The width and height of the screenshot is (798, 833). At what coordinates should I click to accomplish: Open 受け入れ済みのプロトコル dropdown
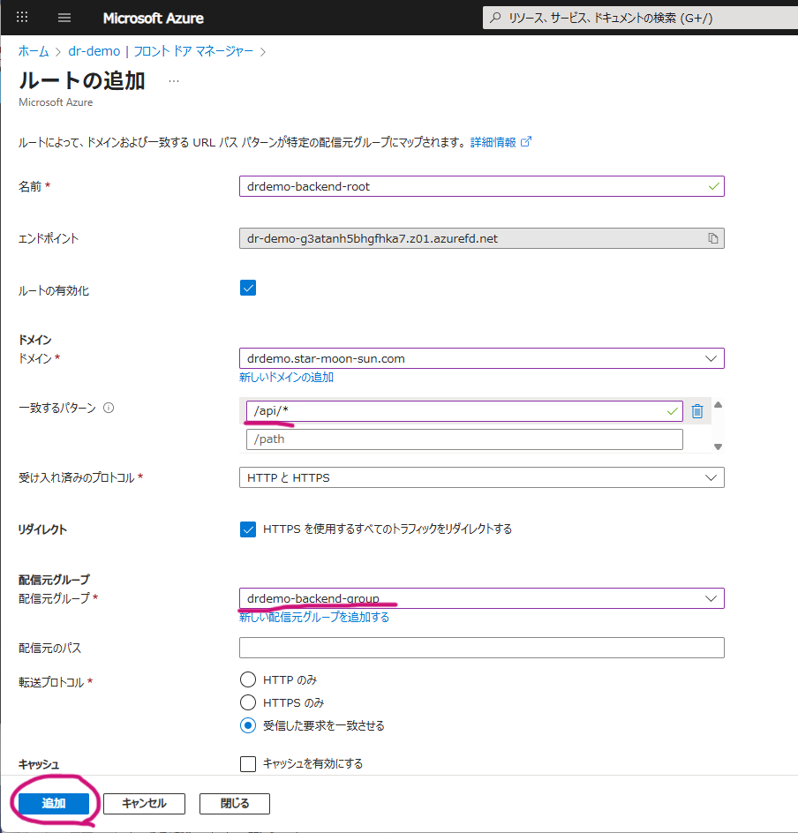[481, 477]
